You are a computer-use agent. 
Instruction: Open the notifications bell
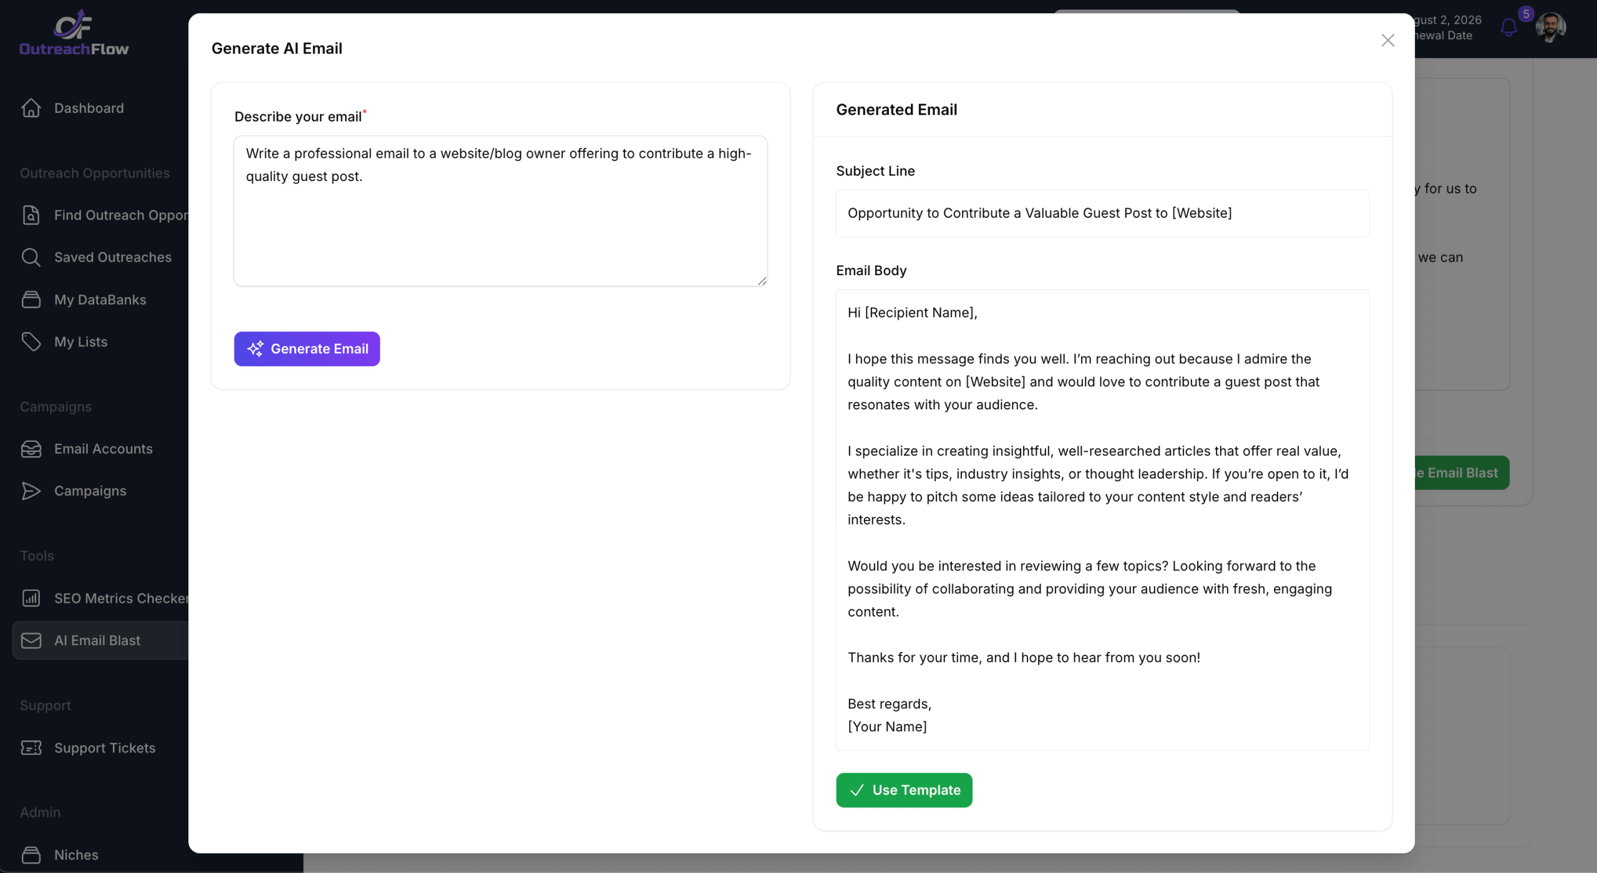click(x=1508, y=27)
